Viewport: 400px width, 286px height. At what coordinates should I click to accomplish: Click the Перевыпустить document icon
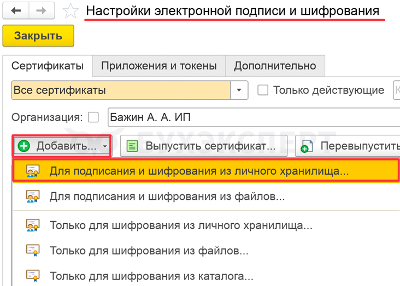click(307, 146)
